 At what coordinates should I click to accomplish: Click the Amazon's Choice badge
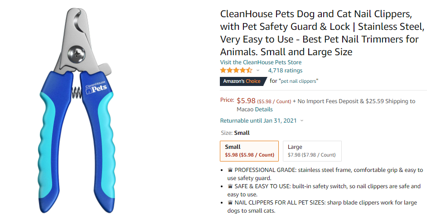point(243,81)
